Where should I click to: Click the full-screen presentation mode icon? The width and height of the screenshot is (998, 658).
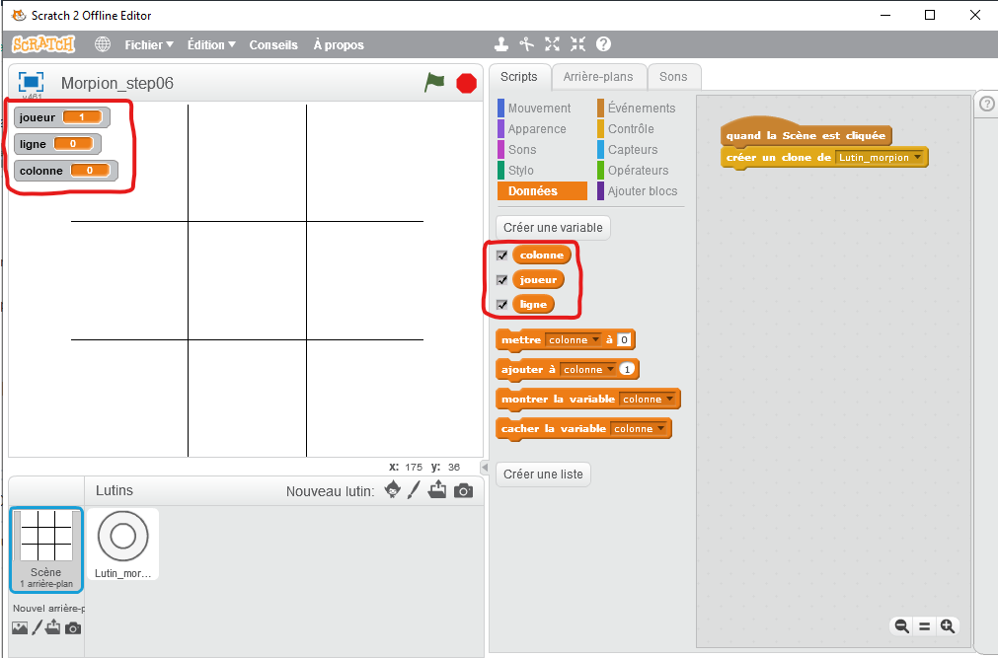(31, 83)
